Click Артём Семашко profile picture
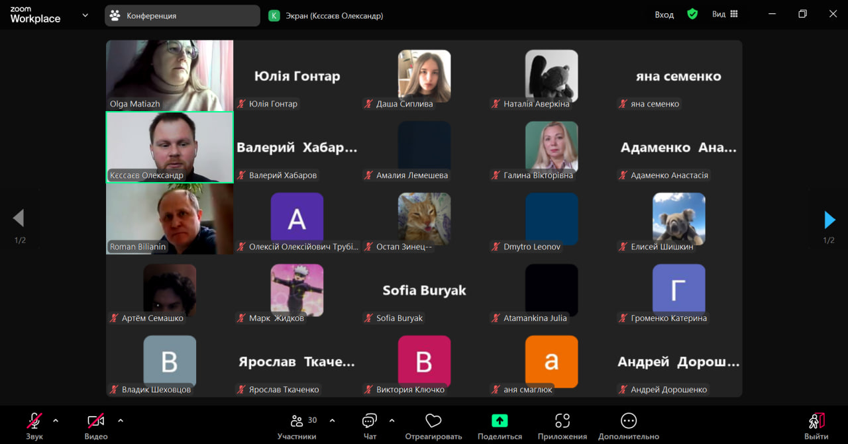This screenshot has height=444, width=848. click(170, 289)
